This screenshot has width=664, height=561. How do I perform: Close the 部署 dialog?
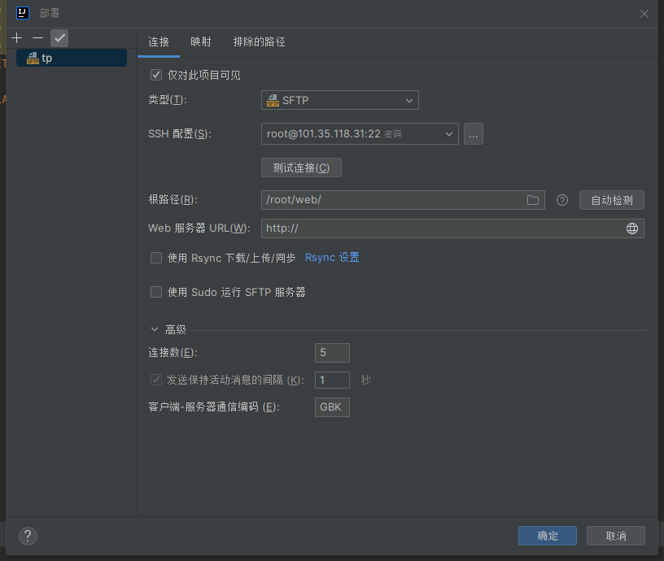click(x=644, y=14)
